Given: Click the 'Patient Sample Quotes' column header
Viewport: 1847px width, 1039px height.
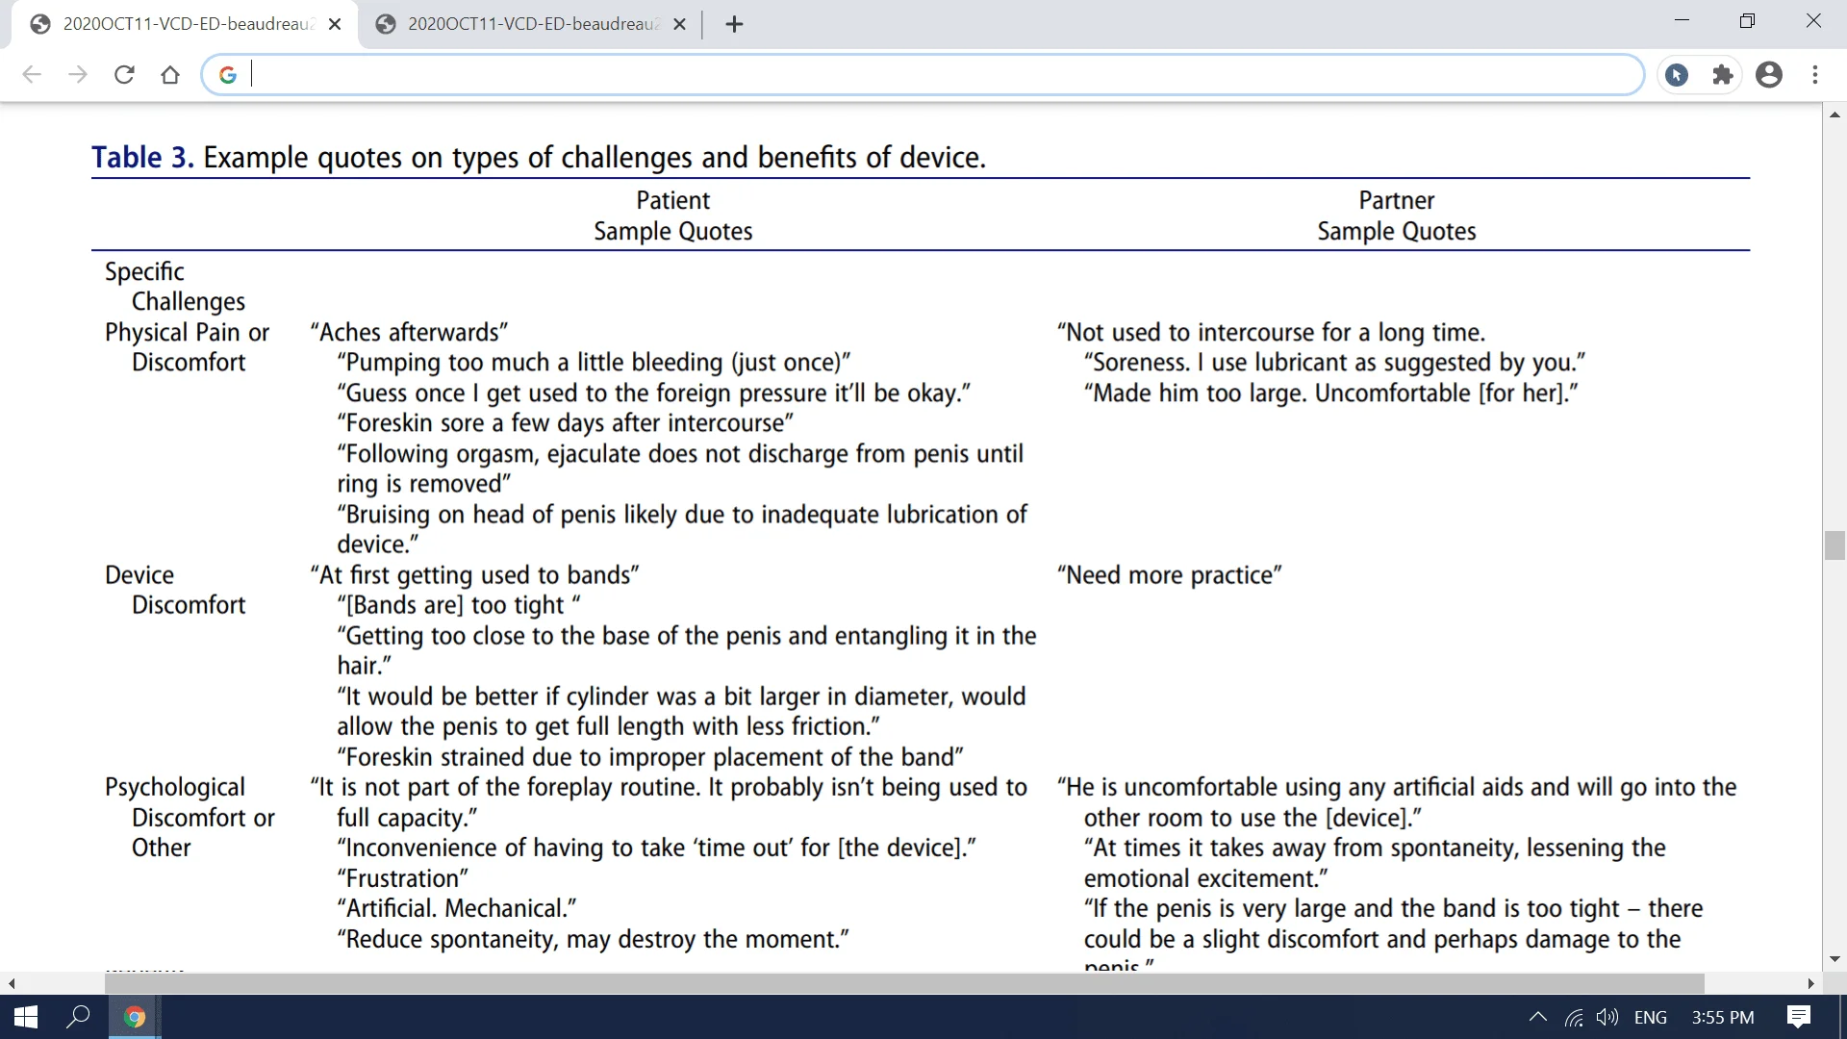Looking at the screenshot, I should (673, 215).
